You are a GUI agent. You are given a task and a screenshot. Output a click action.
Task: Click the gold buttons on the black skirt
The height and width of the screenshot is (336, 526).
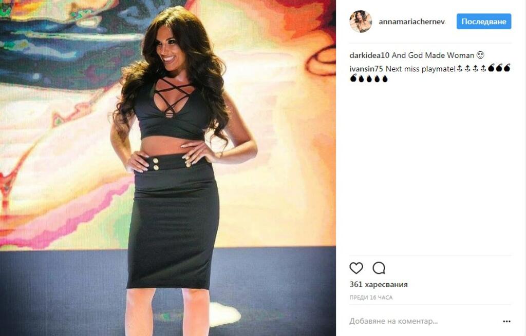(x=156, y=164)
